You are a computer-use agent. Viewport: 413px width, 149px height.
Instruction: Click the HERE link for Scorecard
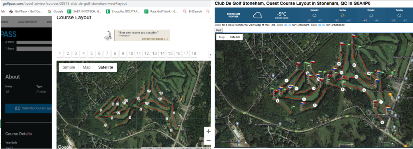[x=287, y=25]
